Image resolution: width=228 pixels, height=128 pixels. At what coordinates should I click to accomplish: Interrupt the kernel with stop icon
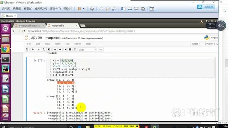(x=70, y=49)
